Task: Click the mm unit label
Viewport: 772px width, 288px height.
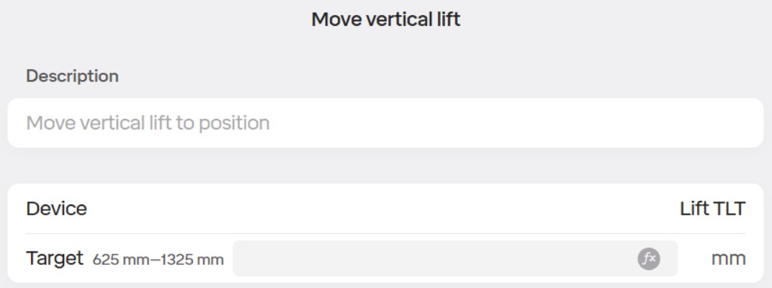Action: point(728,259)
